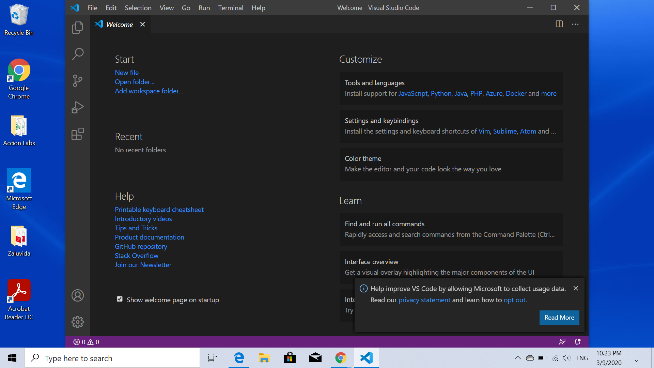This screenshot has height=368, width=654.
Task: Open the Help menu
Action: pos(258,7)
